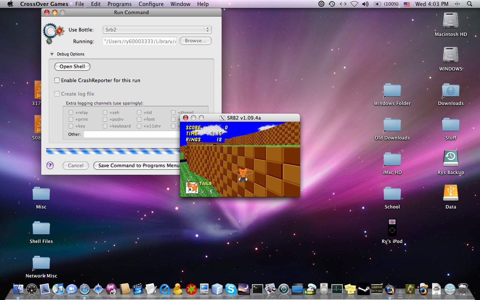The width and height of the screenshot is (480, 300).
Task: Select the Data USB drive icon
Action: (451, 196)
